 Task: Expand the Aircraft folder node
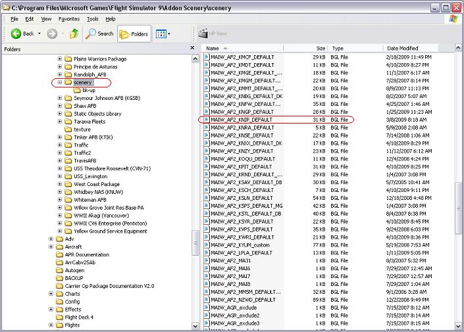(x=51, y=247)
